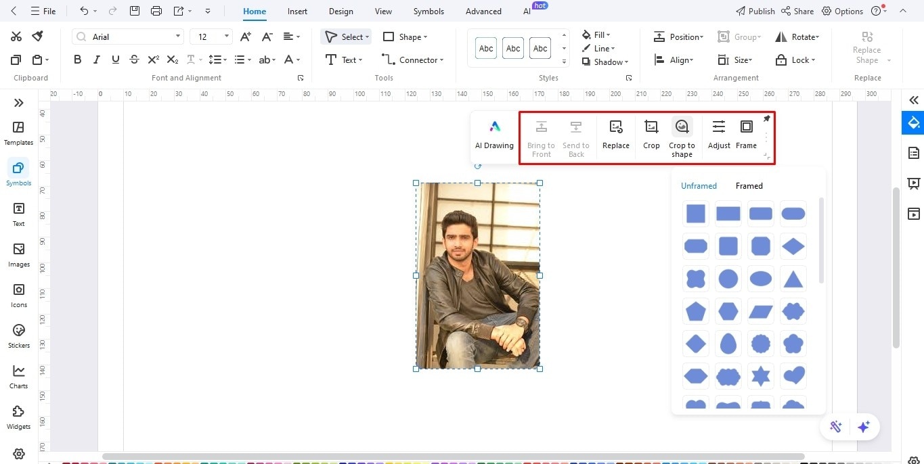Switch to the Templates sidebar panel

click(x=18, y=132)
